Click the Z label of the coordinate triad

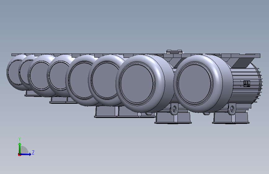pos(33,152)
